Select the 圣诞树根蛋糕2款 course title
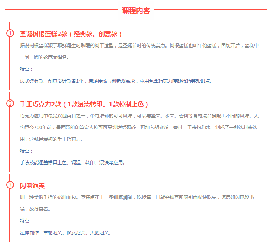 click(71, 34)
